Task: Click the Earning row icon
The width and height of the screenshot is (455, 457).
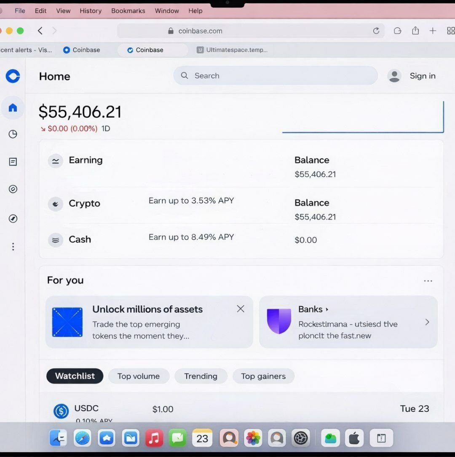Action: coord(55,161)
